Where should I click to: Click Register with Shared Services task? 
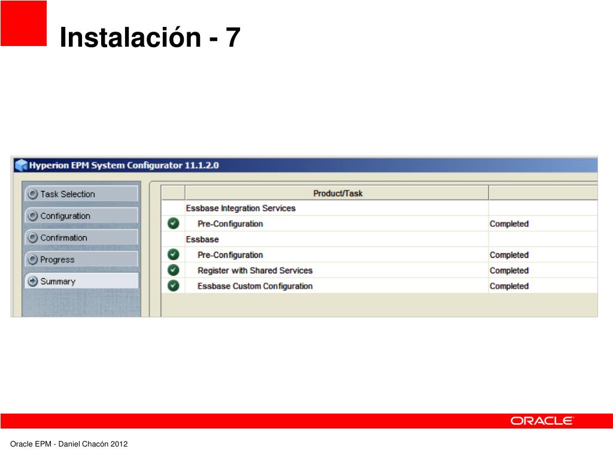(x=255, y=271)
